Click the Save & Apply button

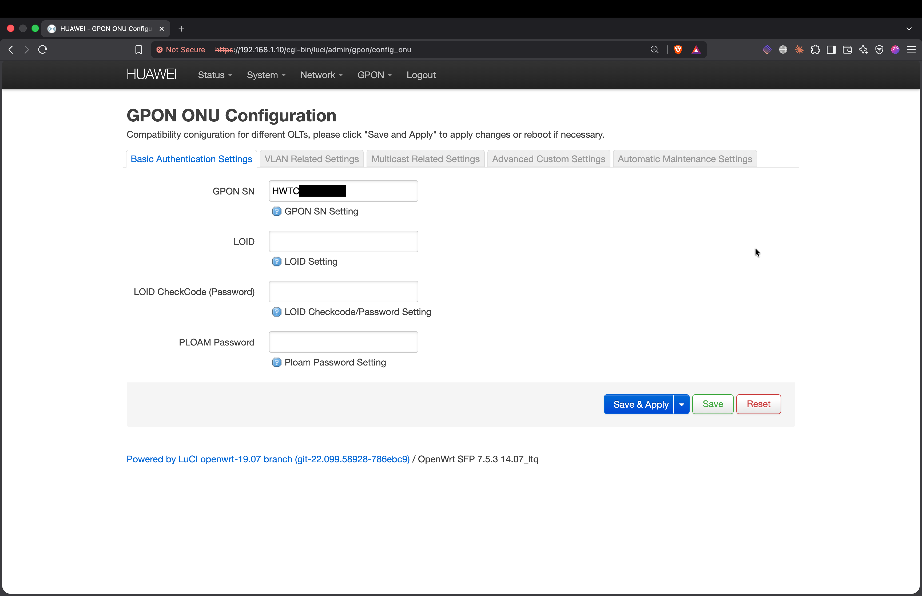(x=639, y=404)
